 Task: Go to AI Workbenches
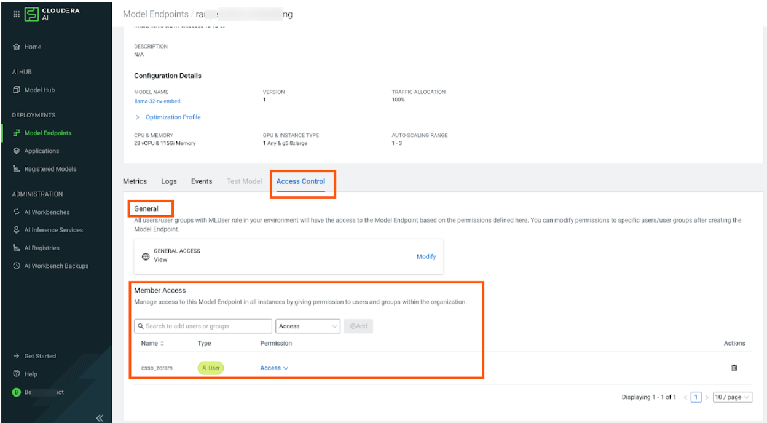pos(47,212)
